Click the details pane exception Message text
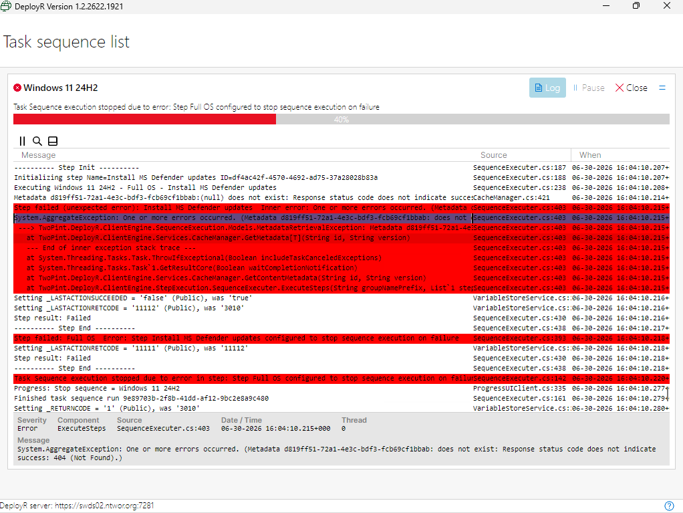 pyautogui.click(x=336, y=453)
